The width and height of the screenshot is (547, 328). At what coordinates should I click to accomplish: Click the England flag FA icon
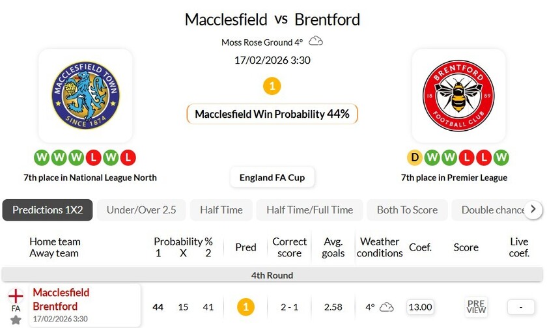16,296
